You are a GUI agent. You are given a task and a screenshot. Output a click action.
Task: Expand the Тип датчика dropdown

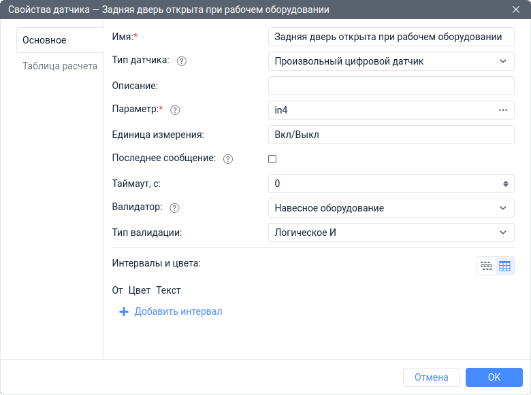pyautogui.click(x=391, y=61)
